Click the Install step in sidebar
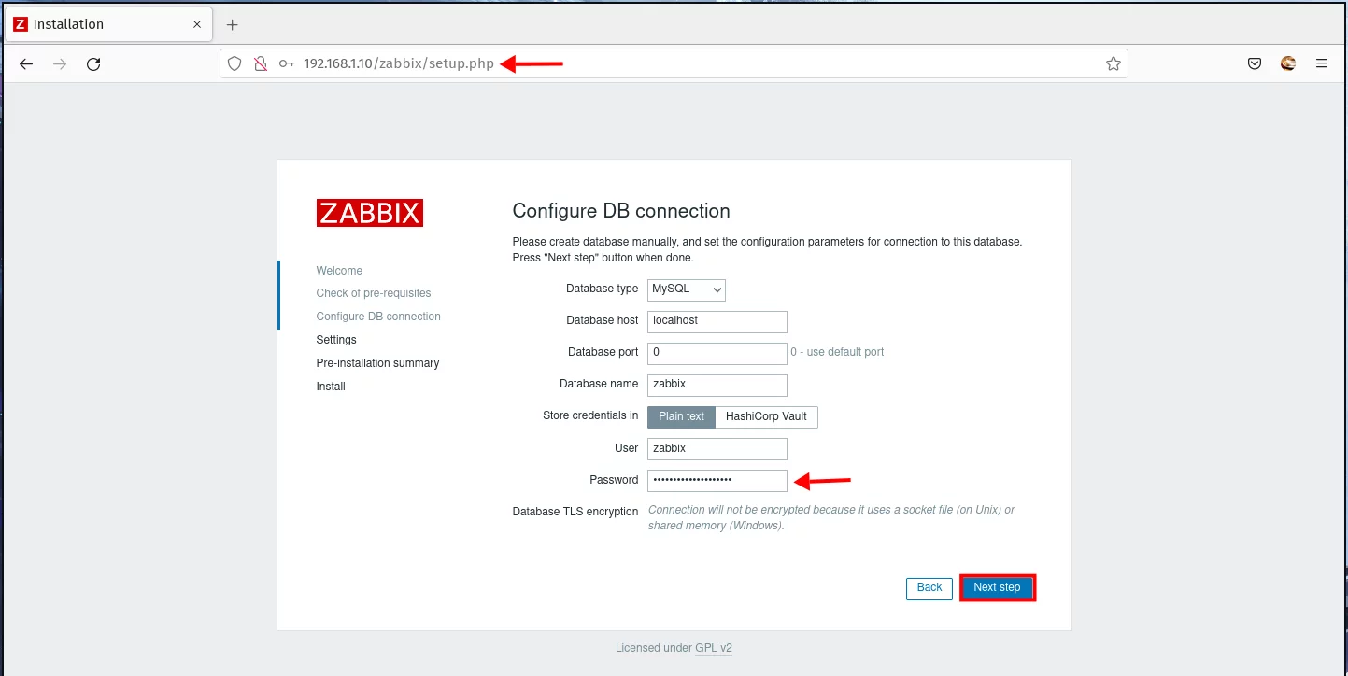The image size is (1348, 676). click(x=331, y=387)
